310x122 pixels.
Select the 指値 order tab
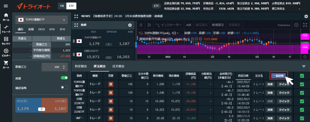point(31,29)
